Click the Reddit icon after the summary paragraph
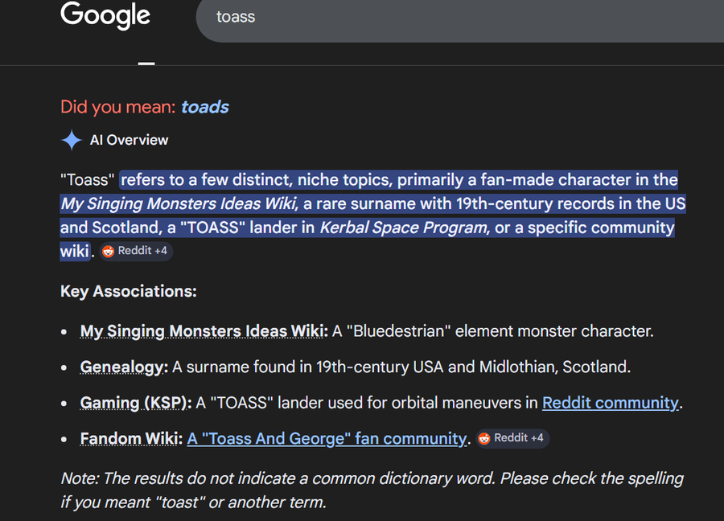The image size is (724, 521). pyautogui.click(x=109, y=251)
